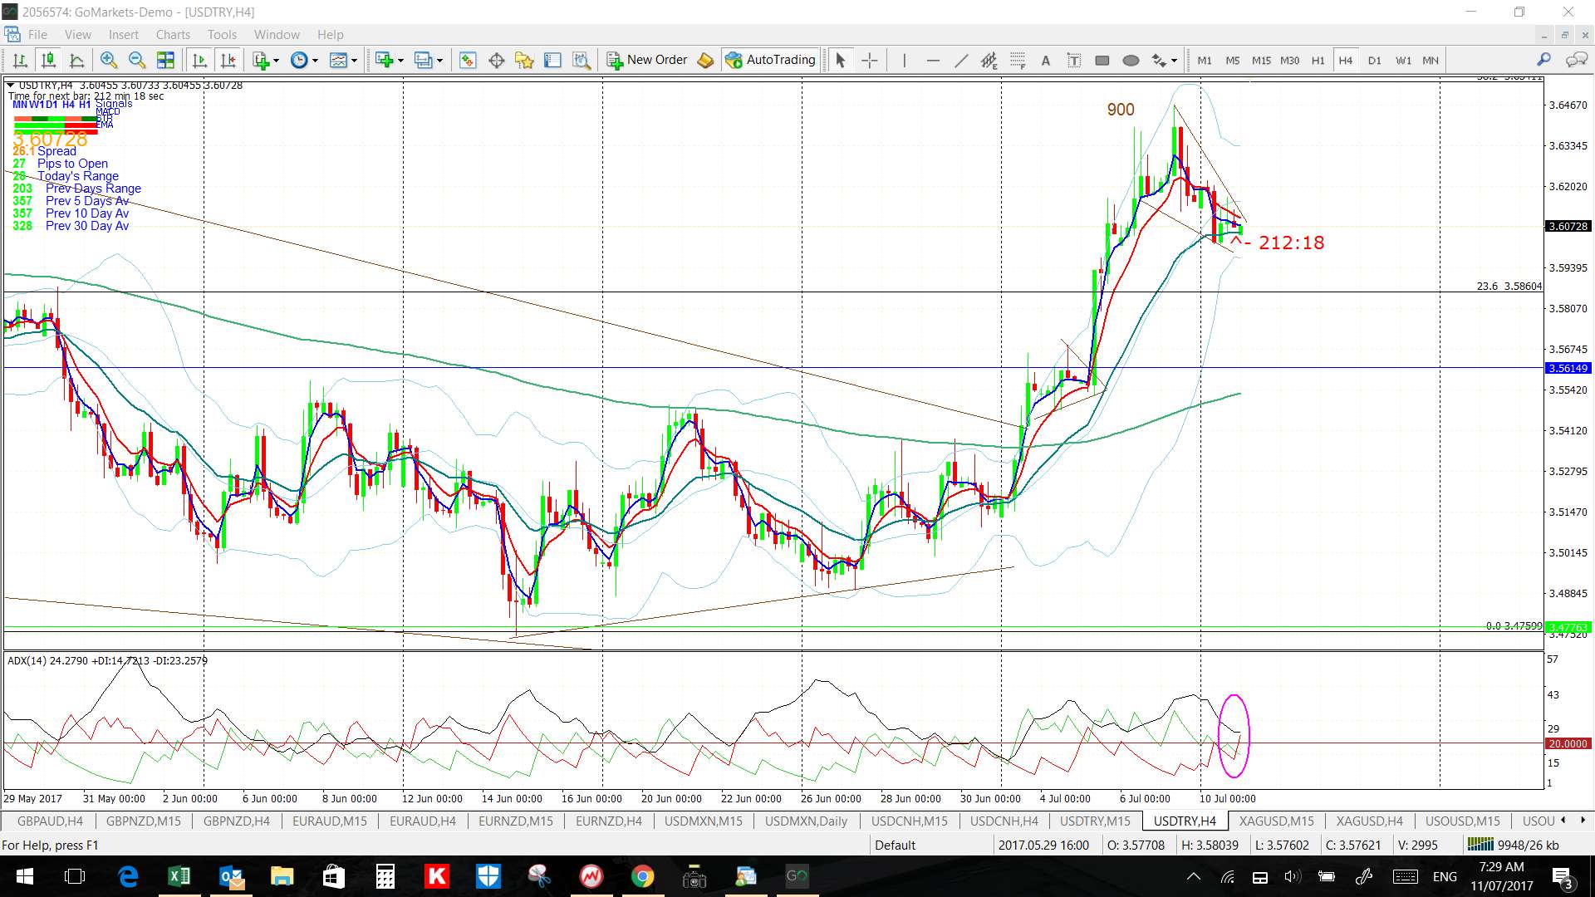1595x897 pixels.
Task: Open Windows Start menu
Action: pos(24,876)
